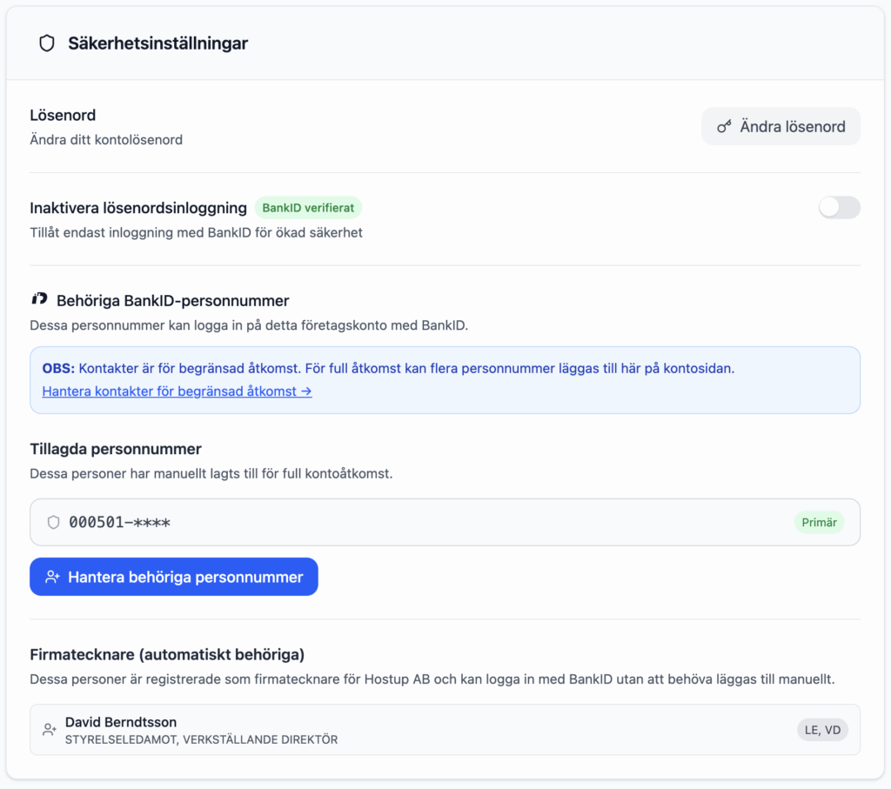Toggle Inaktivera lösenordsinloggning switch
This screenshot has width=891, height=789.
pos(839,207)
